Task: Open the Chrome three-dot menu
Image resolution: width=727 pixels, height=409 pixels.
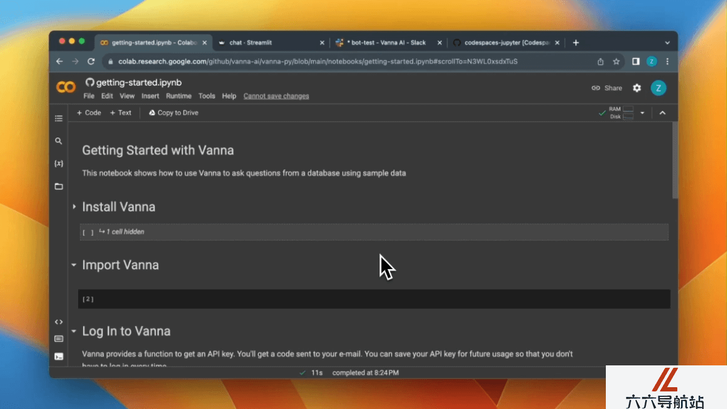Action: coord(667,61)
